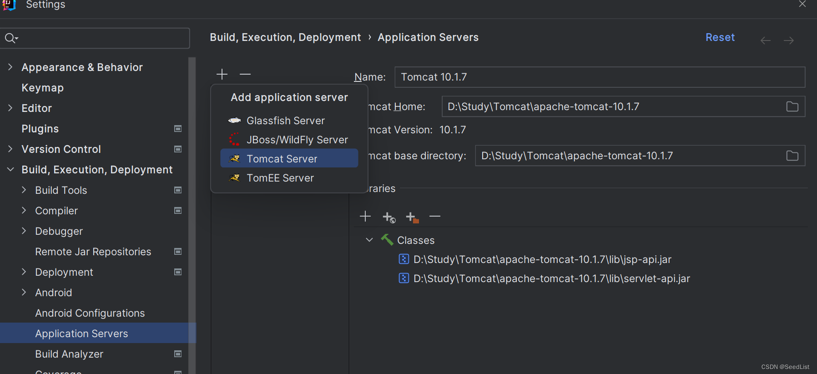Image resolution: width=817 pixels, height=374 pixels.
Task: Browse for Tomcat Home folder
Action: pyautogui.click(x=792, y=106)
